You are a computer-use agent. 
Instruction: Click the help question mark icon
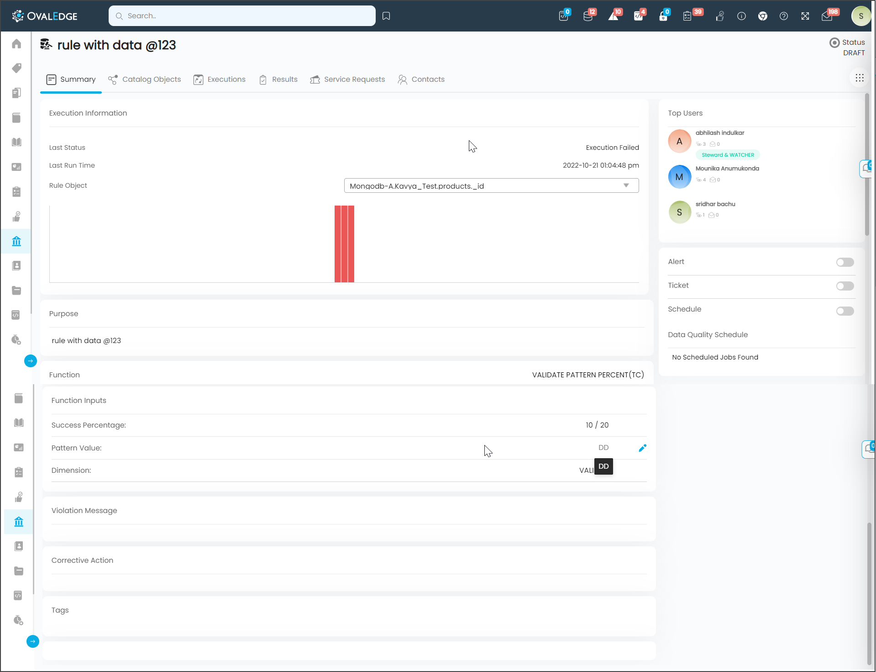click(x=784, y=16)
